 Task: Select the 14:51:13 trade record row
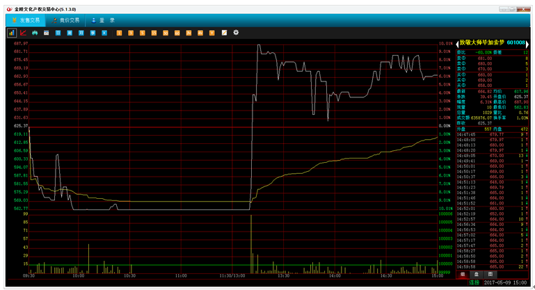(x=493, y=182)
